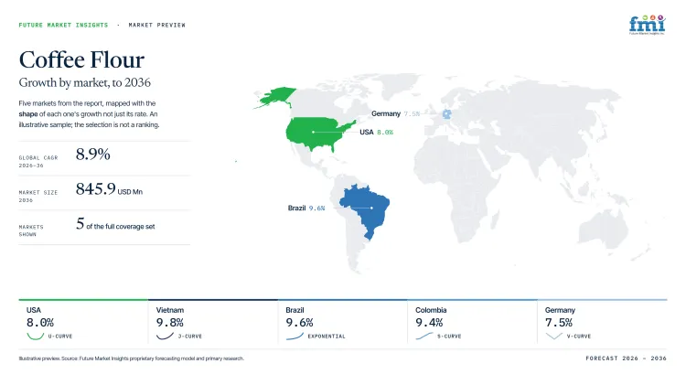Click the Market Preview header label

click(x=156, y=25)
